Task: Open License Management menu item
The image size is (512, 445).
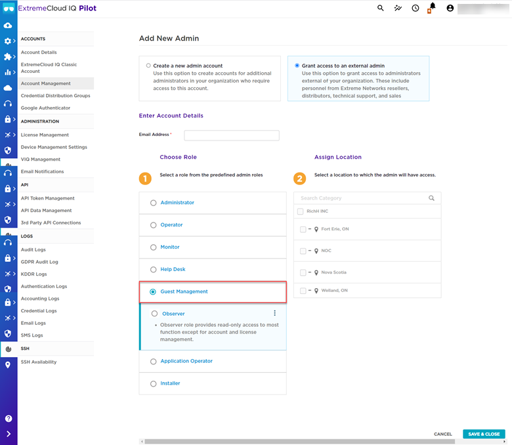Action: pos(45,135)
